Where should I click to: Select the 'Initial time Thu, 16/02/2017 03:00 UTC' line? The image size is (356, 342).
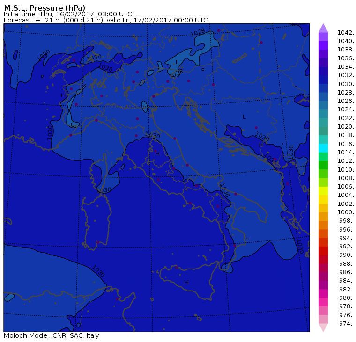pyautogui.click(x=67, y=14)
